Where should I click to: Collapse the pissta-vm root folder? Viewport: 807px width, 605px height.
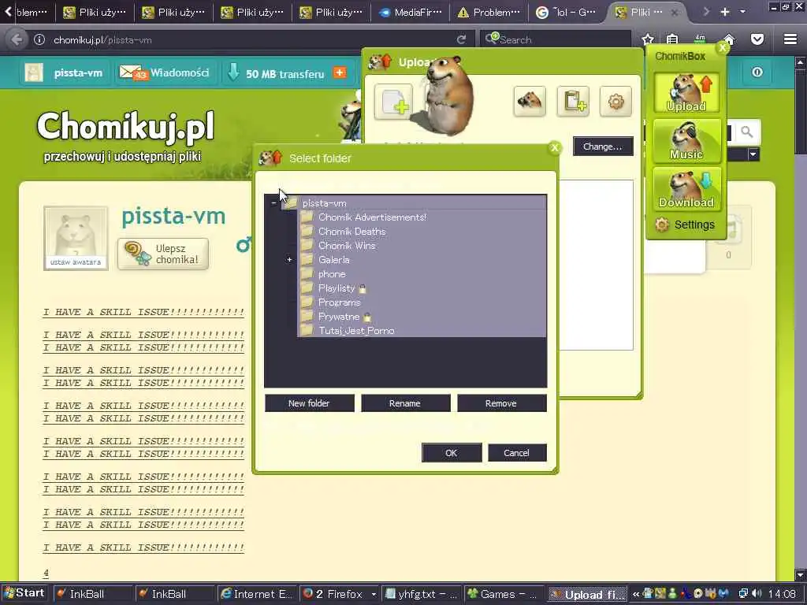pos(273,203)
